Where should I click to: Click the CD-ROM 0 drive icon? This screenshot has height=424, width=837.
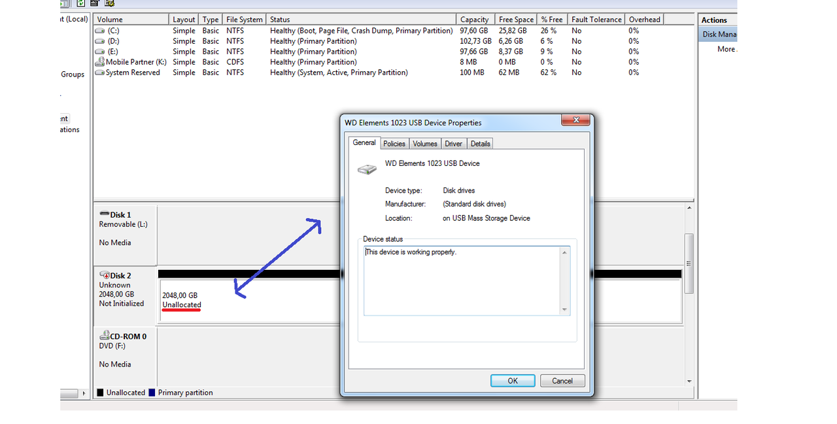(104, 336)
